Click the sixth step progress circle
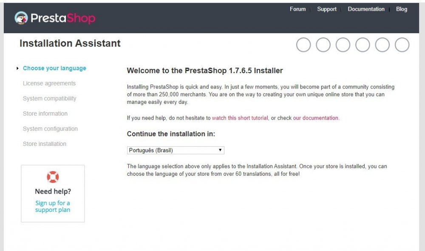The height and width of the screenshot is (251, 425). (402, 45)
